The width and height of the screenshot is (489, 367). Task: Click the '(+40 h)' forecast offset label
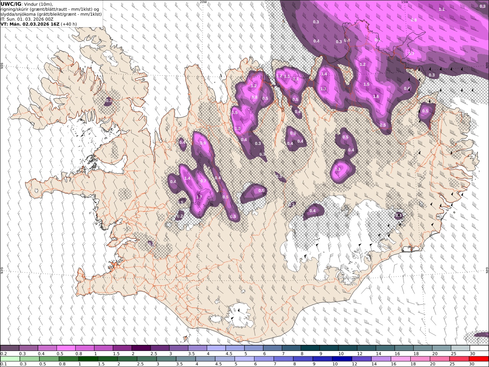point(69,24)
